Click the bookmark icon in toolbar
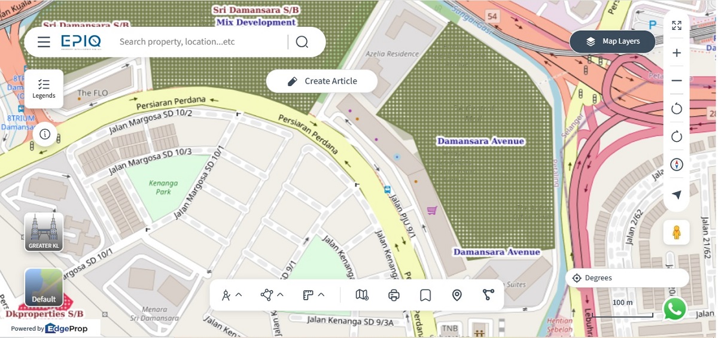The image size is (718, 338). [x=425, y=295]
